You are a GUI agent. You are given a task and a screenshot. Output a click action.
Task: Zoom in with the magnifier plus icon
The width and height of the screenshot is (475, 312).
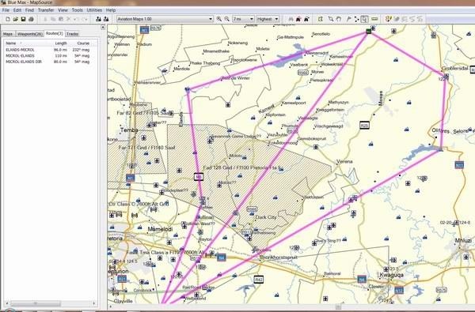[x=219, y=19]
